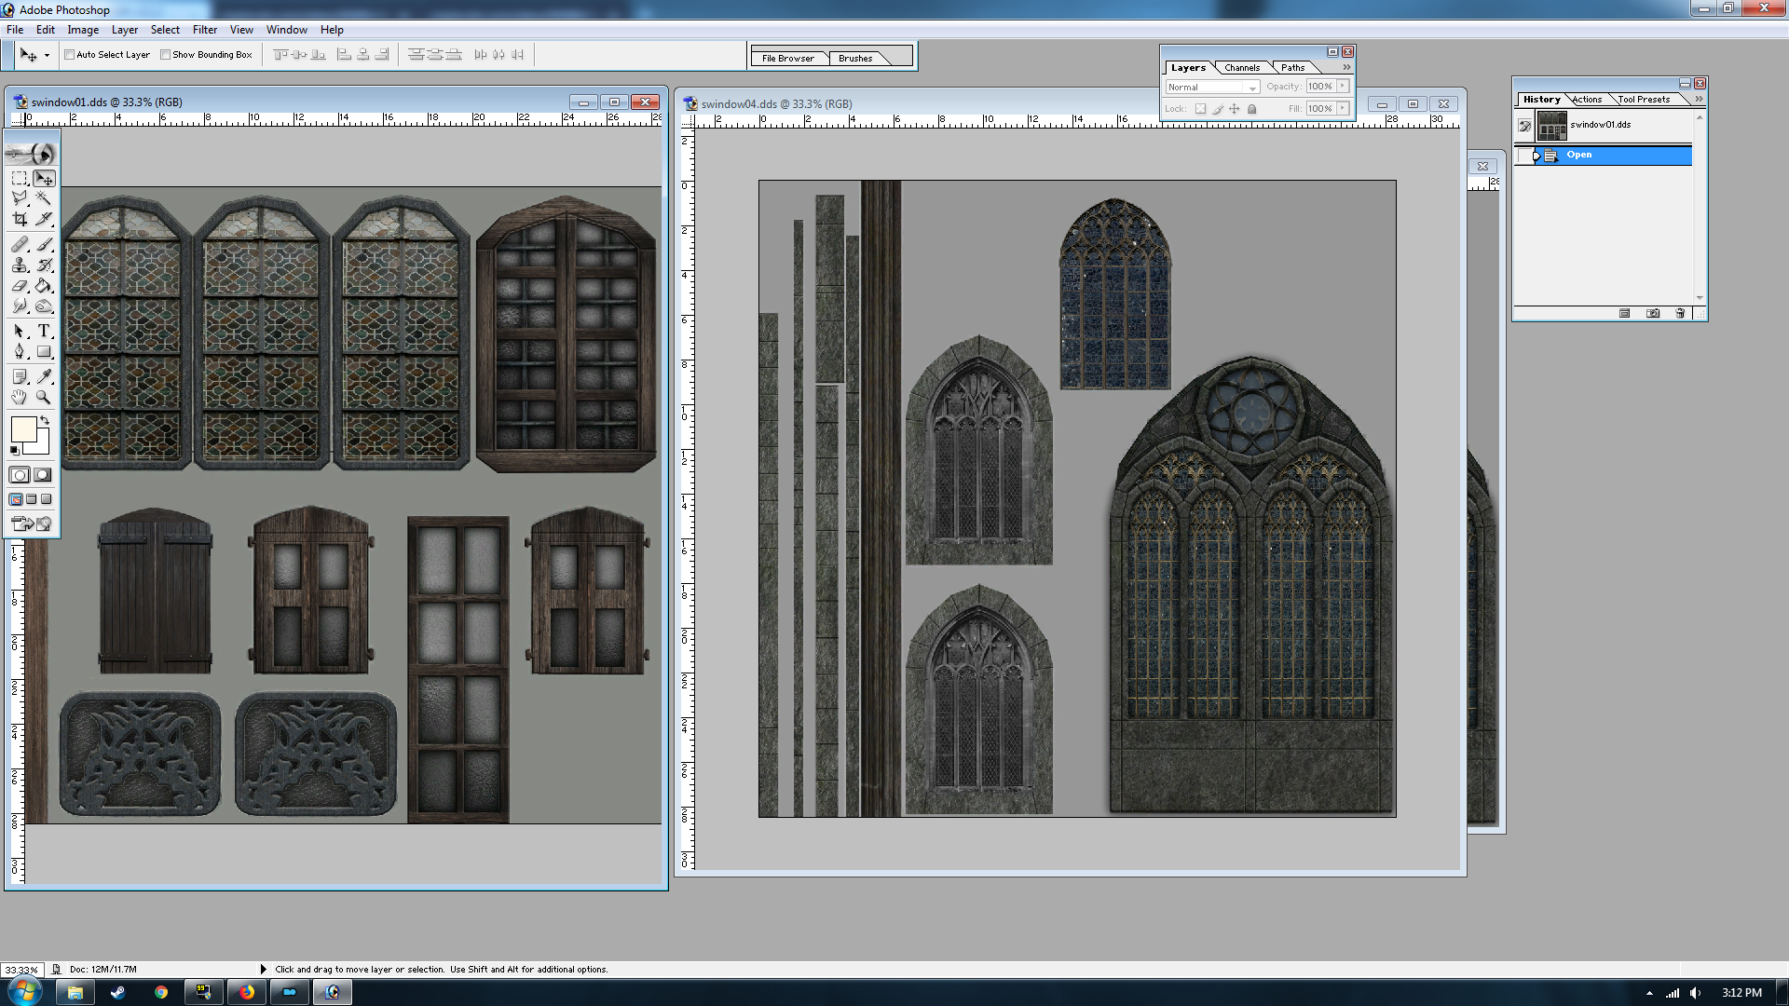This screenshot has width=1789, height=1006.
Task: Click the foreground color swatch
Action: click(23, 429)
